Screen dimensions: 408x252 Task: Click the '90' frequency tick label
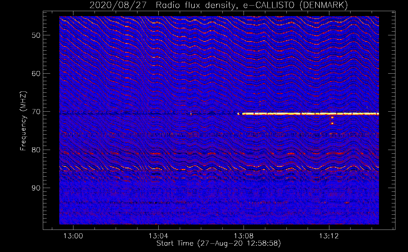36,188
